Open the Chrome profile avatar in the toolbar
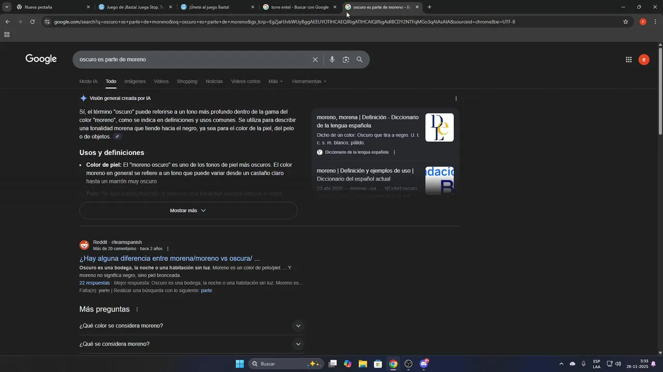 [x=643, y=22]
